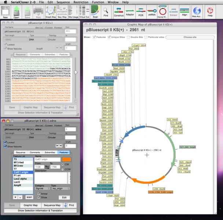Open the Category Signals dropdown
The height and width of the screenshot is (220, 223).
coord(43,188)
